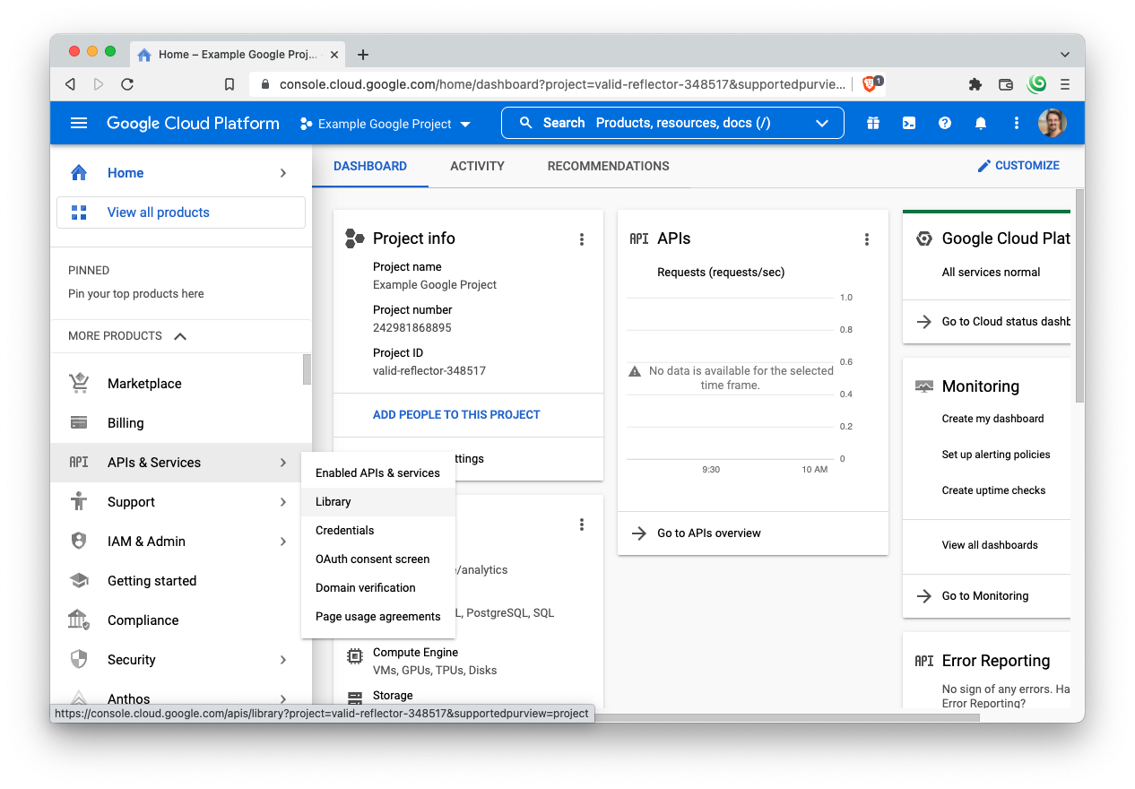Select Enabled APIs & services from submenu
This screenshot has width=1135, height=789.
378,473
